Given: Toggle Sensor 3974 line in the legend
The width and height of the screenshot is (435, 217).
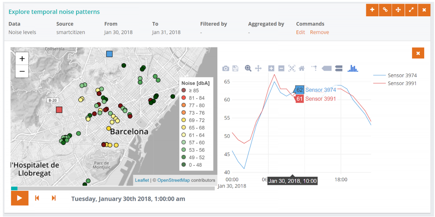Looking at the screenshot, I should tap(402, 75).
